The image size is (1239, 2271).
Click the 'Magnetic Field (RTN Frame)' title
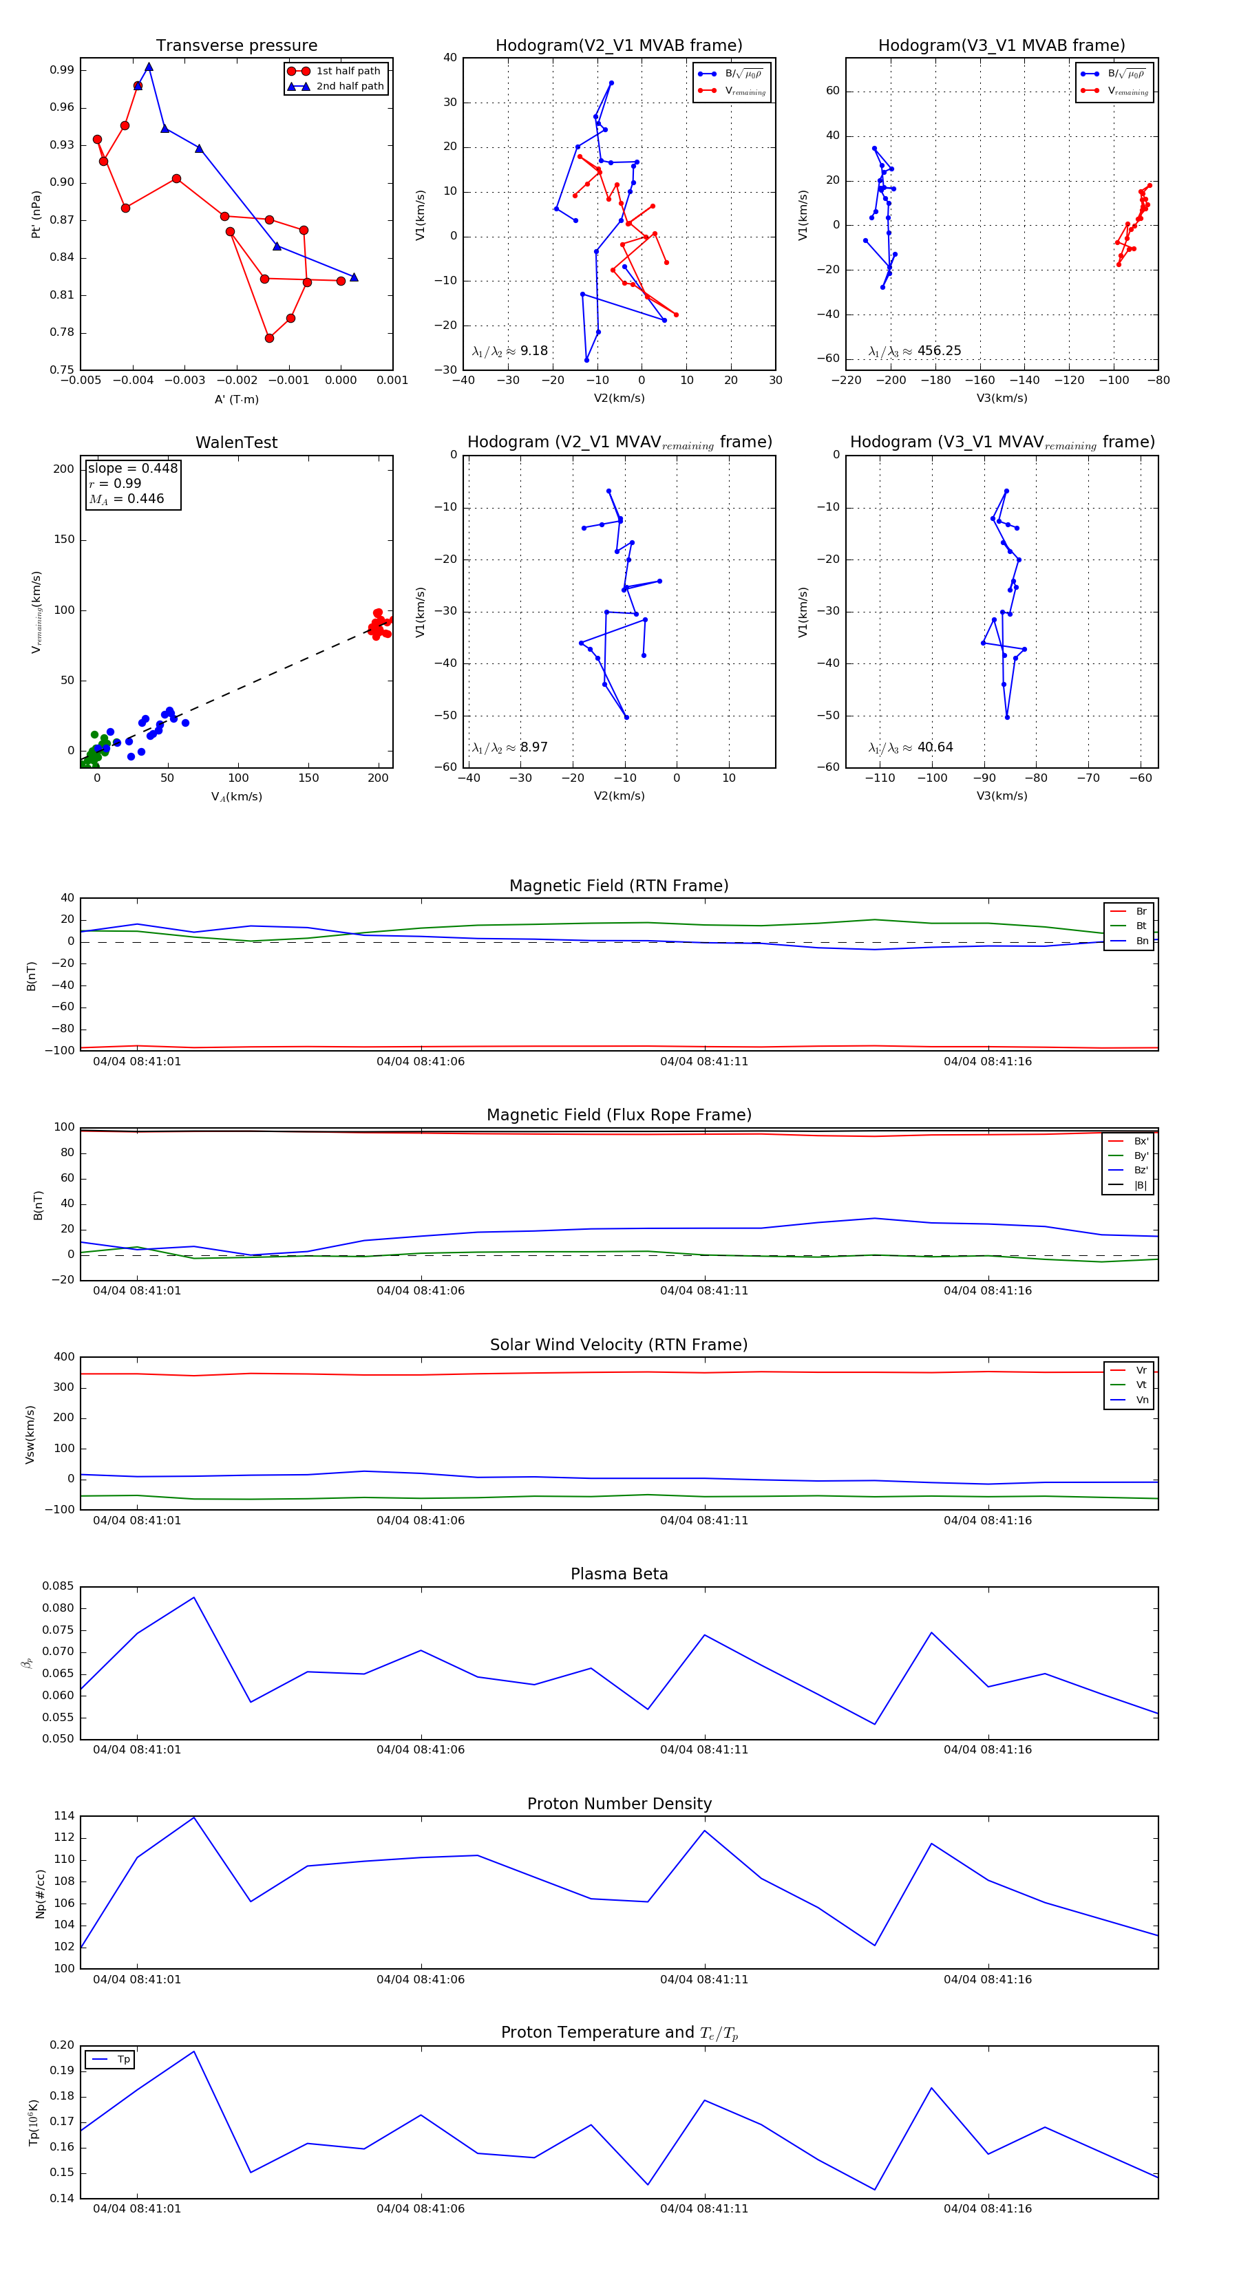pos(619,886)
